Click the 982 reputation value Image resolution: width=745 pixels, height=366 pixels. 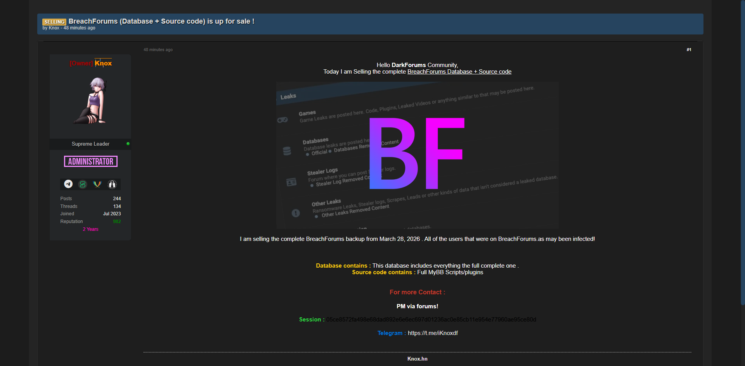click(117, 222)
